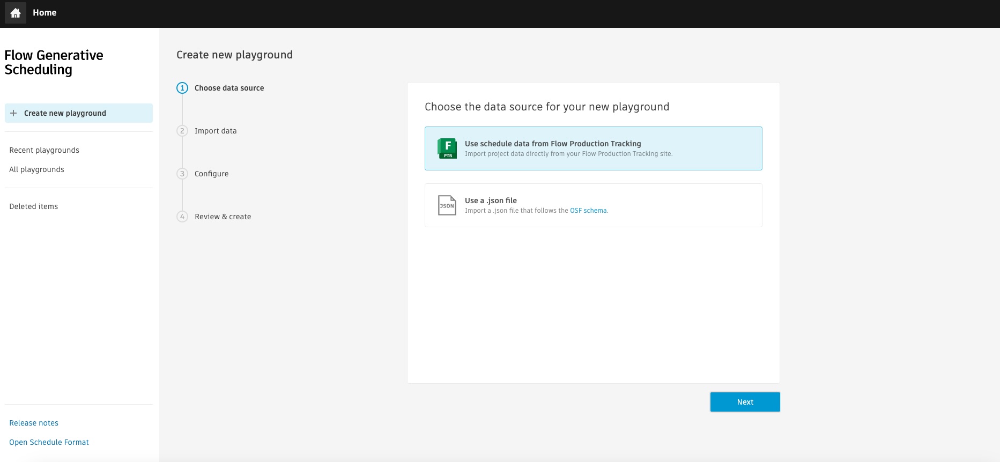Choose the Use a .json file option
The width and height of the screenshot is (1000, 462).
click(x=594, y=205)
